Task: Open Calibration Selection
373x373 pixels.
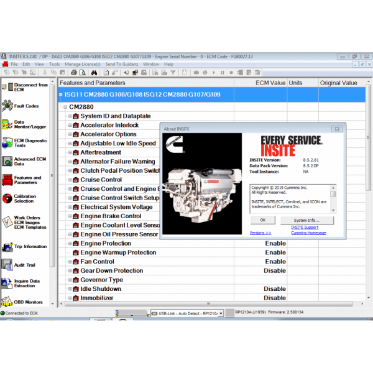Action: [19, 198]
